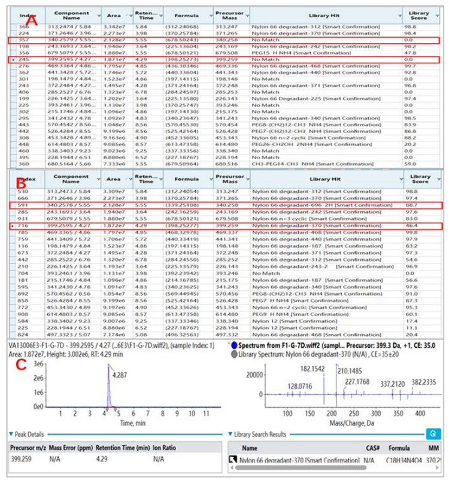
Task: Click precursor mass cell 497.332
Action: (226, 335)
